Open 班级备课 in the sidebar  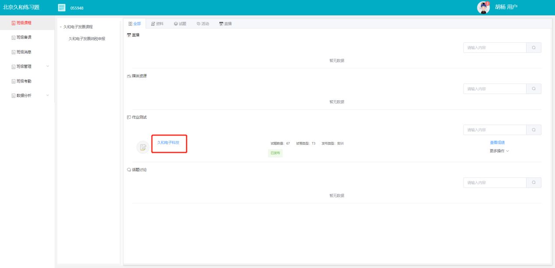click(x=24, y=37)
